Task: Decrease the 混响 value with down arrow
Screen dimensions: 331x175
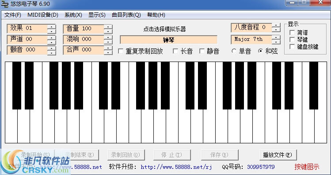Action: [108, 42]
